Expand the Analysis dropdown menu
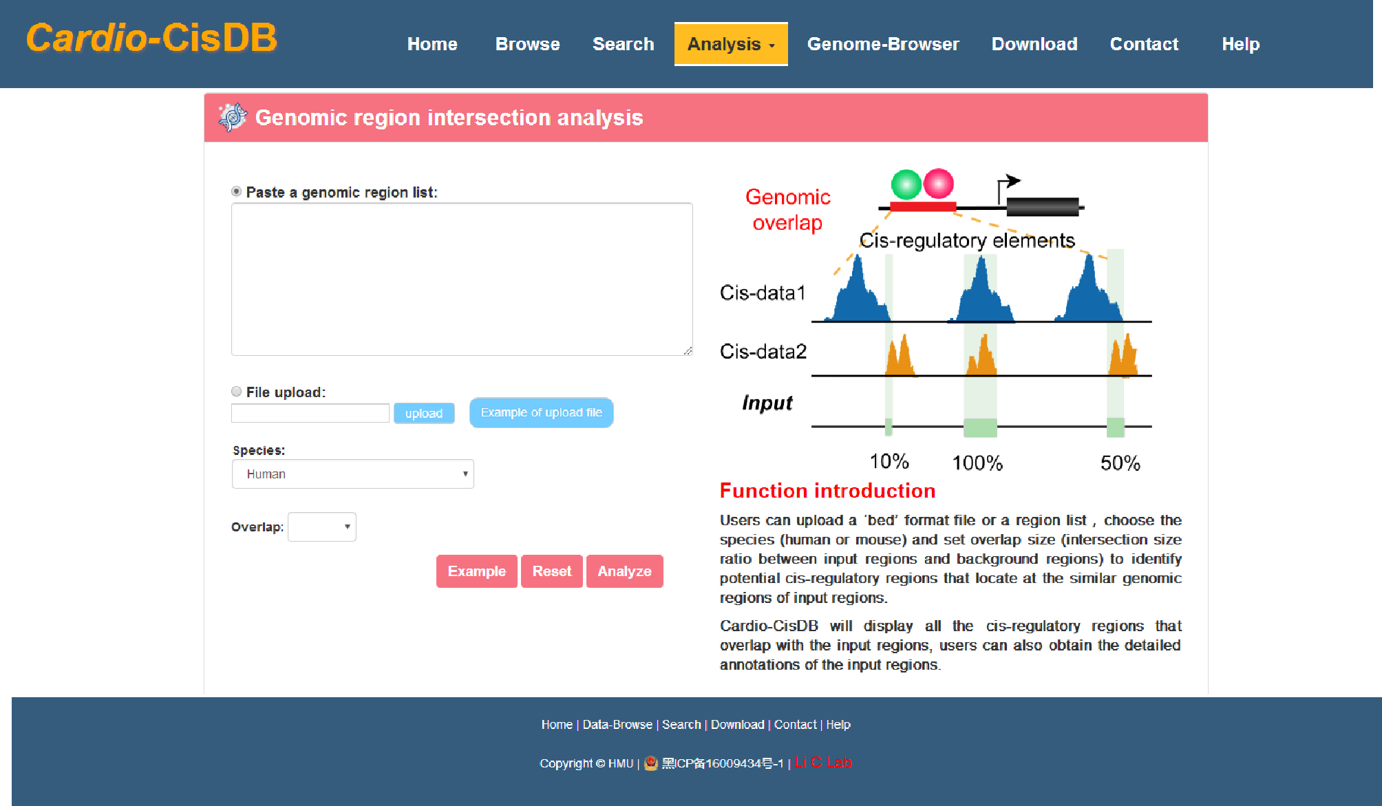Screen dimensions: 1382x806 pos(731,44)
